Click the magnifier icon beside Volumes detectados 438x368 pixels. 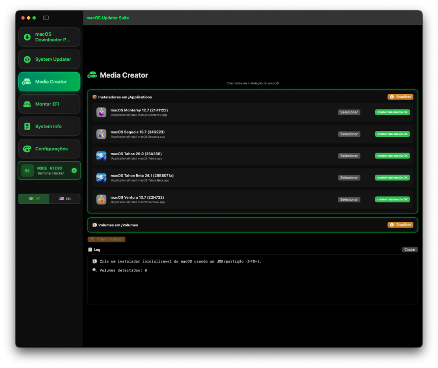coord(94,270)
